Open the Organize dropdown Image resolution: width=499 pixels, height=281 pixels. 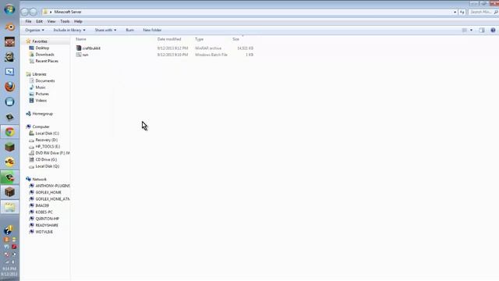point(34,30)
